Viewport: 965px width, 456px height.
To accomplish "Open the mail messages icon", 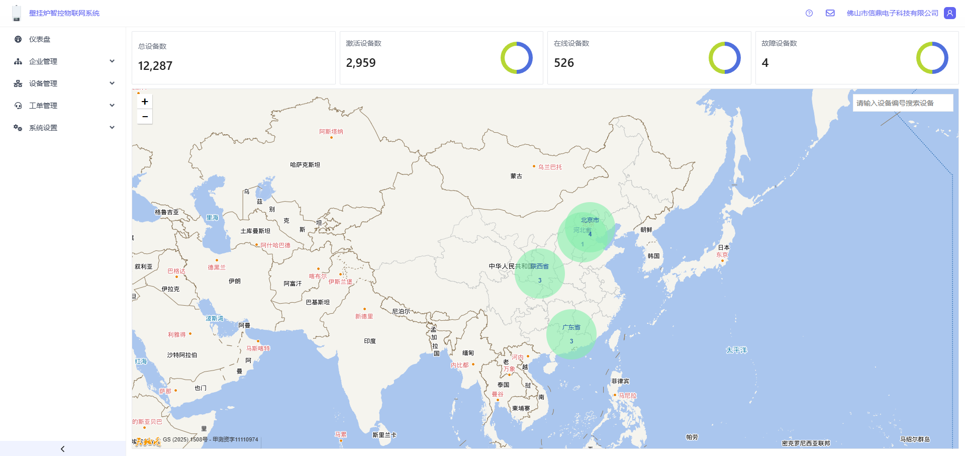I will click(x=830, y=13).
